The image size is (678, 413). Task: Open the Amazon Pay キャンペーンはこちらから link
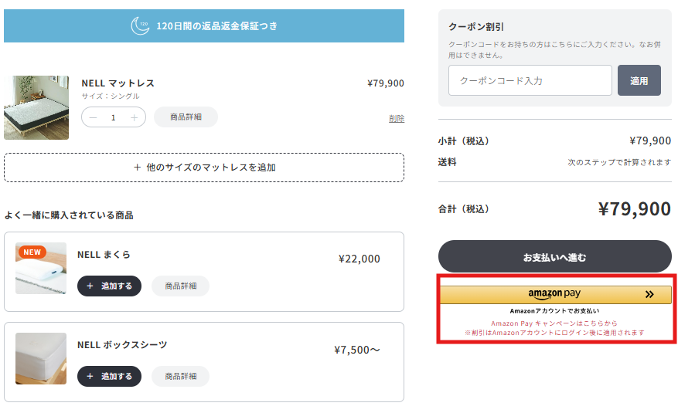pos(554,323)
